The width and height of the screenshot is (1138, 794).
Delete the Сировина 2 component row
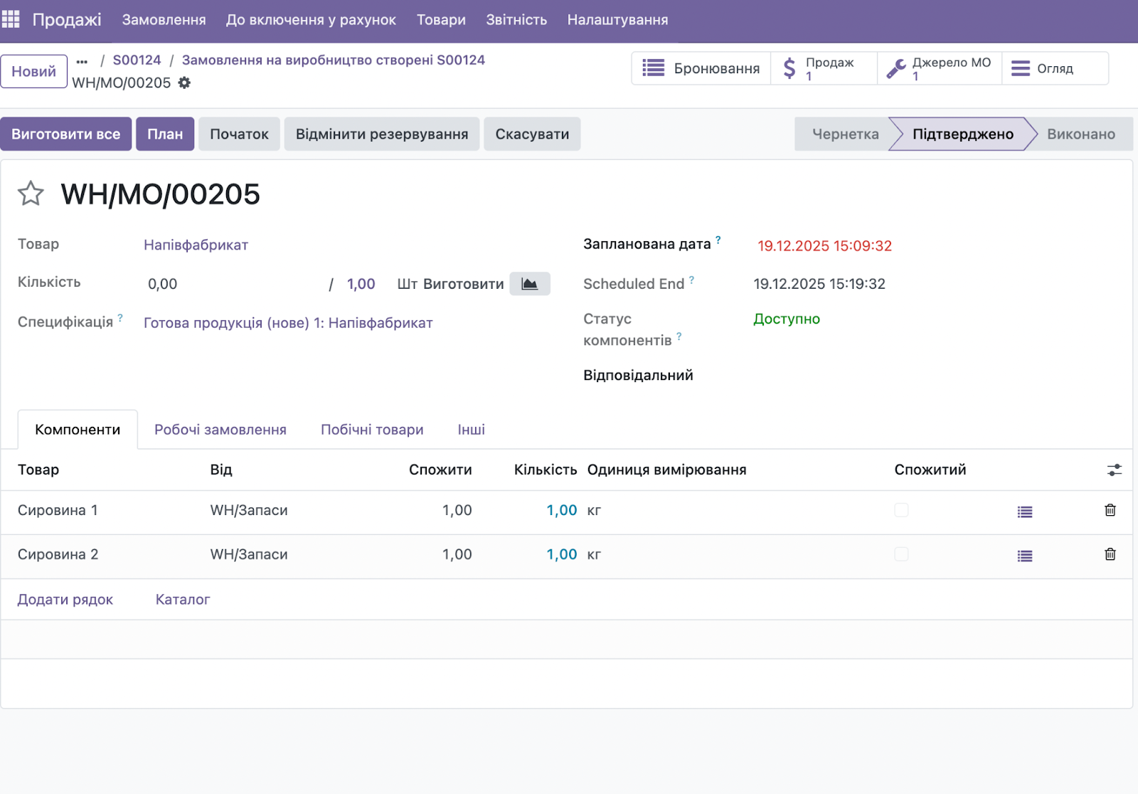point(1110,554)
